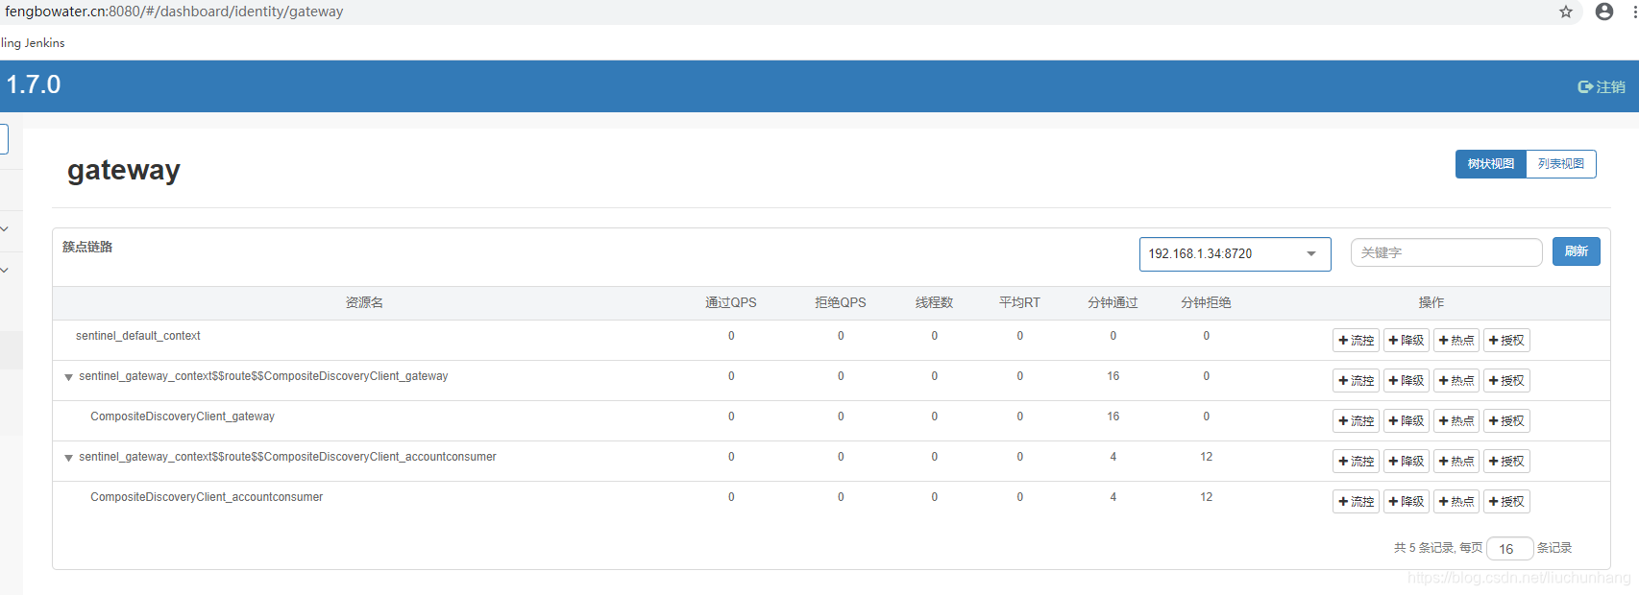Click the 拒绝QPS column header
This screenshot has width=1639, height=595.
841,302
